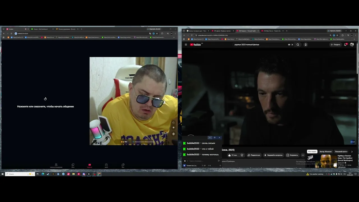Open apps grid in rulet.tv bookmarks bar
This screenshot has width=359, height=202.
click(4, 37)
